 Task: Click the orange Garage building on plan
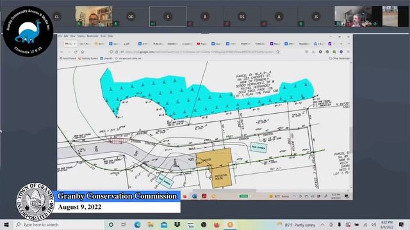tap(214, 158)
